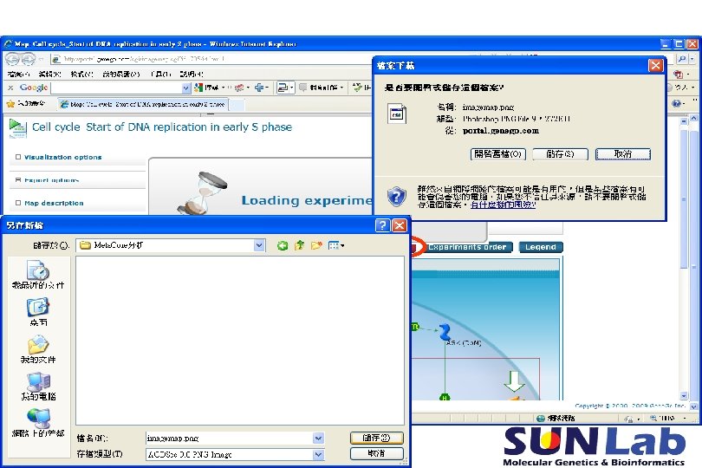702x468 pixels.
Task: Click the shield help icon in download dialog
Action: 397,196
